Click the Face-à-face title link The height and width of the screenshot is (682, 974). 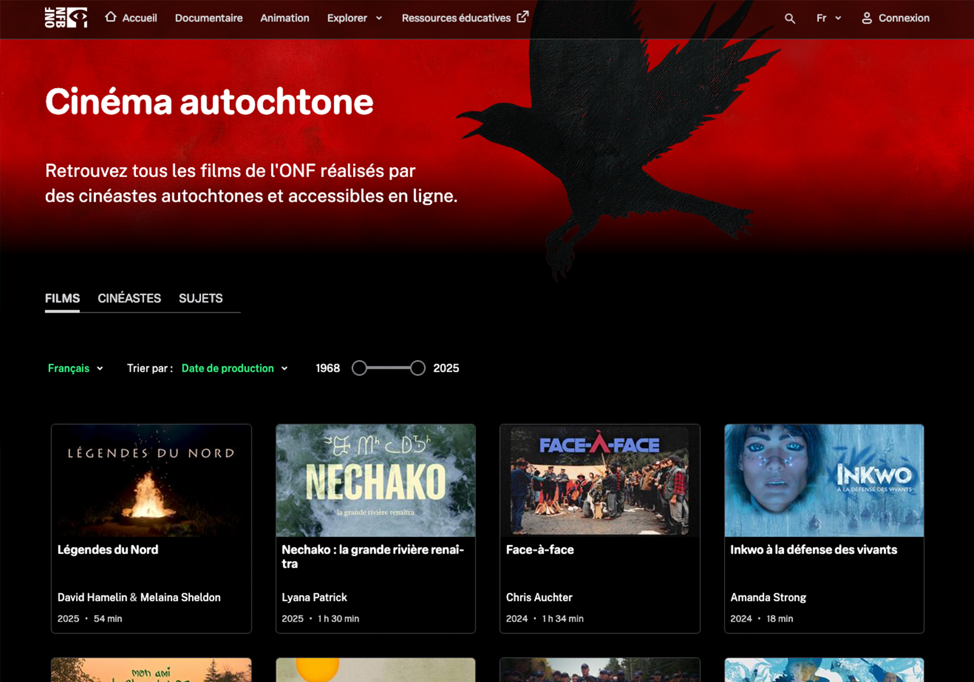pyautogui.click(x=539, y=549)
